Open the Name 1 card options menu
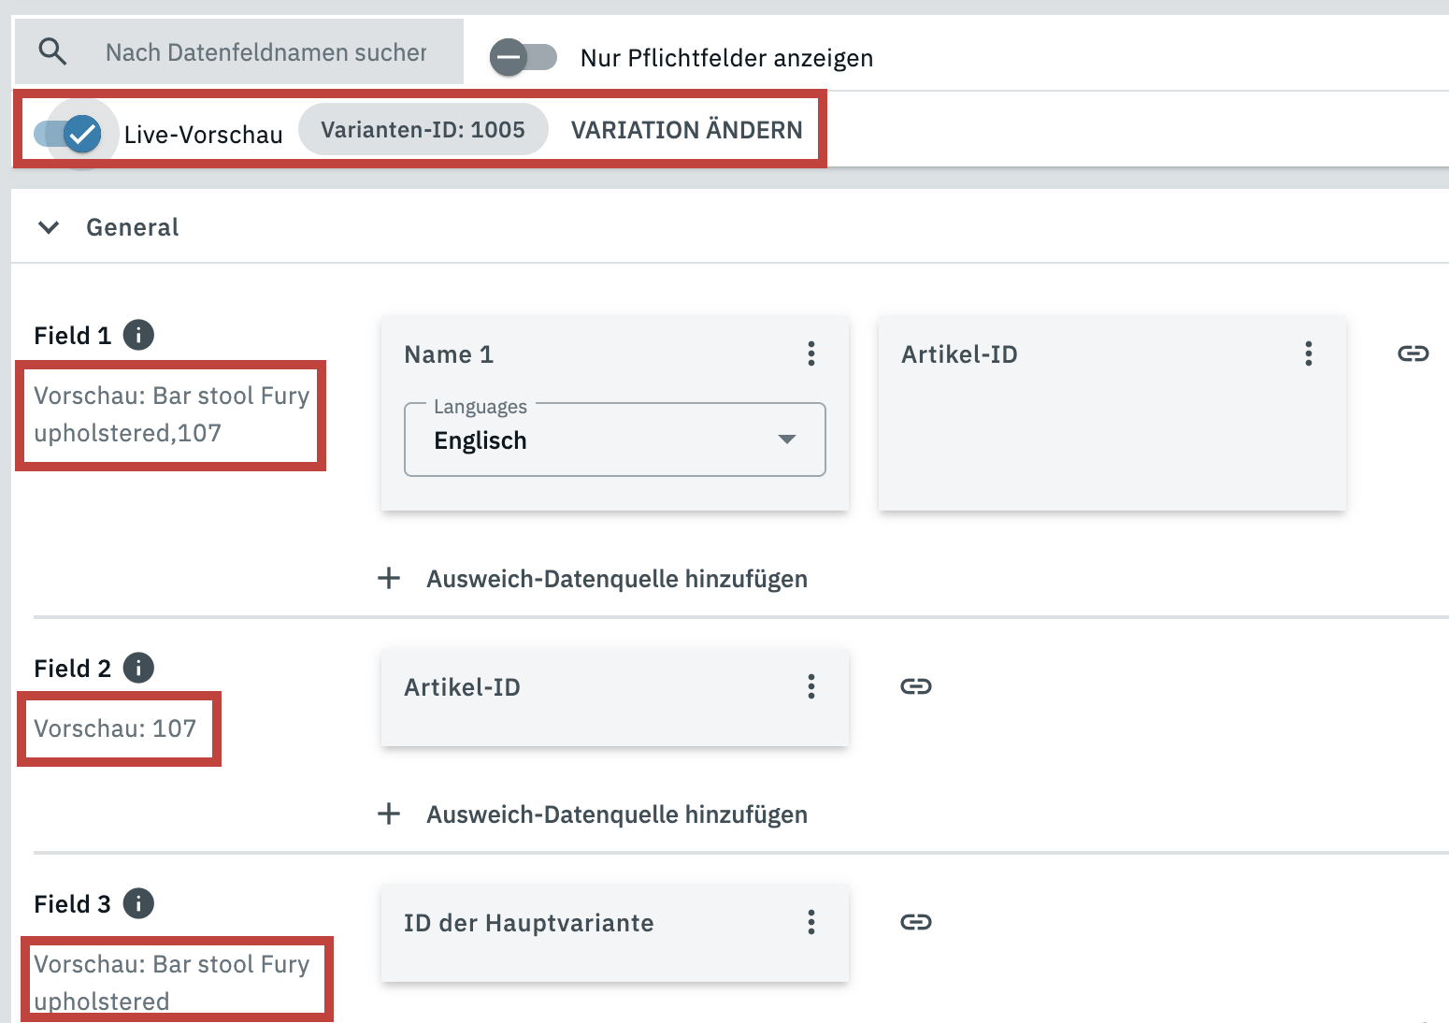1449x1023 pixels. [811, 353]
